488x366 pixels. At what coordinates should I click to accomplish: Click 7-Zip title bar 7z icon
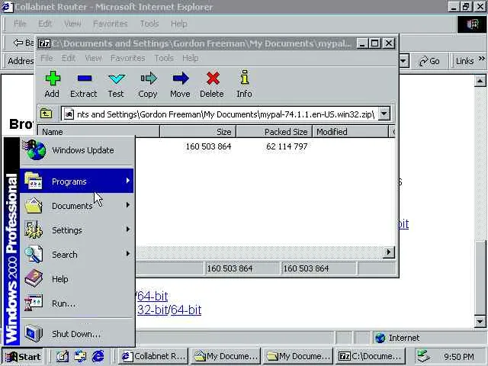click(44, 43)
